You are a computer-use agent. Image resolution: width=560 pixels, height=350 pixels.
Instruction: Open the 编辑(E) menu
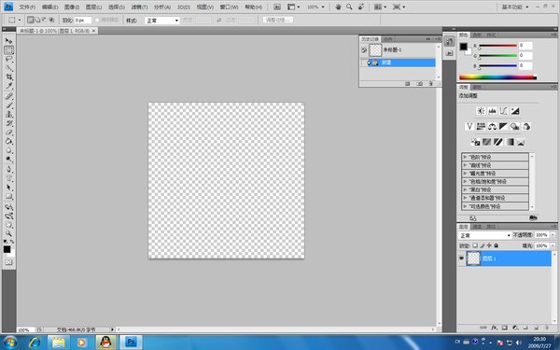click(49, 7)
